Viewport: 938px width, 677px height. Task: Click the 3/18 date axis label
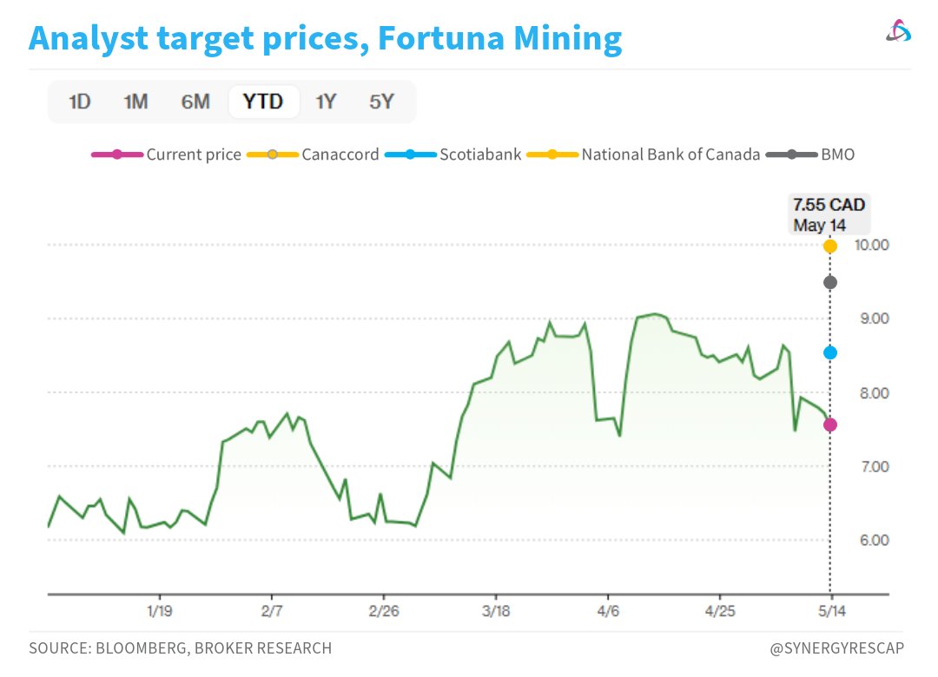coord(496,611)
